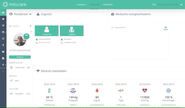The height and width of the screenshot is (108, 185).
Task: Click the Aanwezig status button
Action: pos(20,57)
